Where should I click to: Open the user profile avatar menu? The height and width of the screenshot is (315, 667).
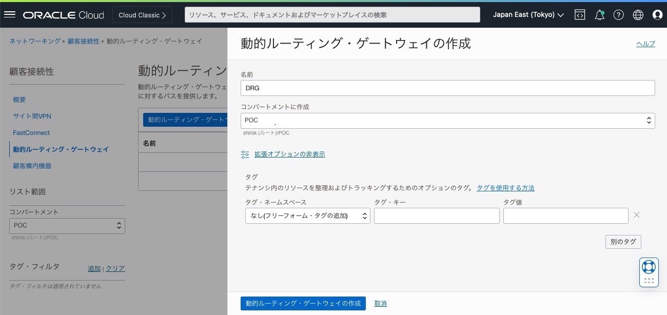point(657,15)
